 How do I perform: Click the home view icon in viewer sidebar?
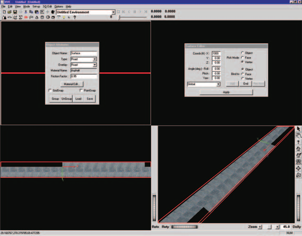click(298, 149)
